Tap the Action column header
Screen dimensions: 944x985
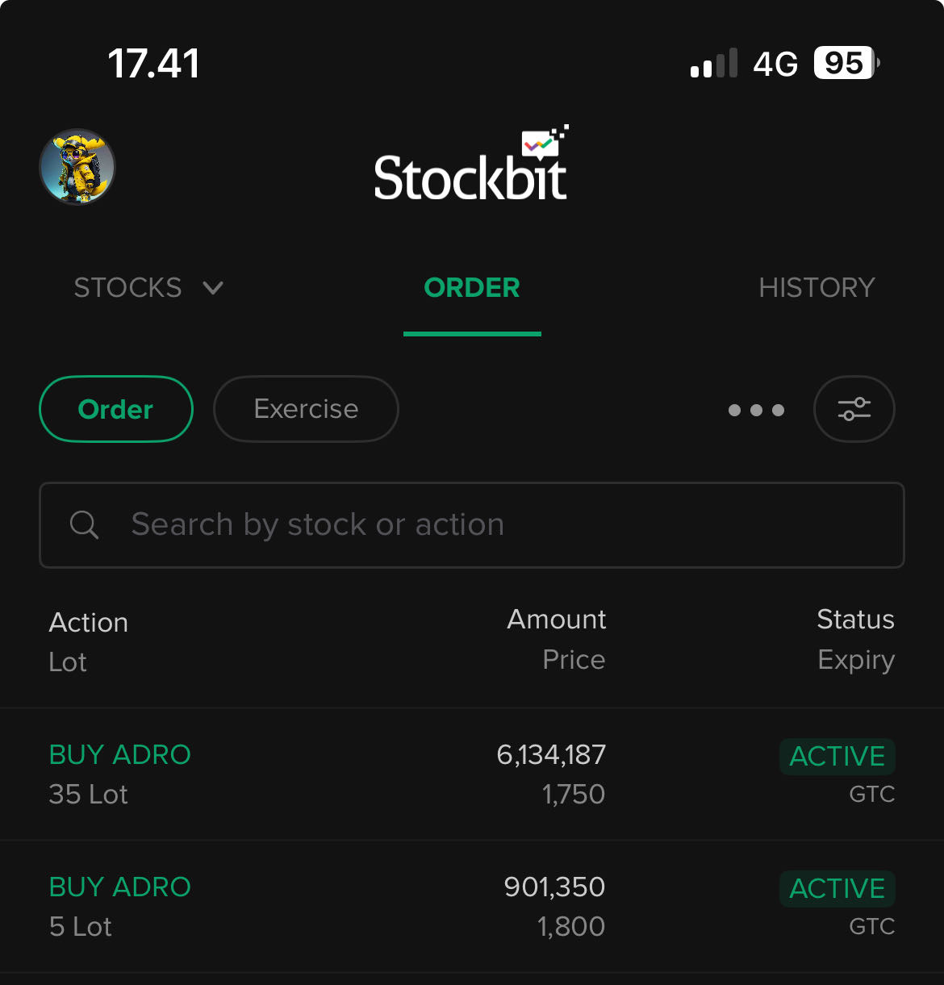[89, 623]
